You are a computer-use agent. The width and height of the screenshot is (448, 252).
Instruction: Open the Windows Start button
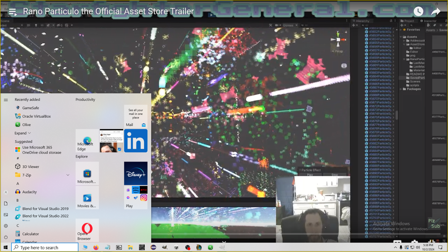pos(5,247)
